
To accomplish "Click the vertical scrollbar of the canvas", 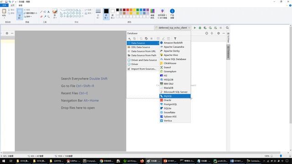I will pyautogui.click(x=291, y=75).
